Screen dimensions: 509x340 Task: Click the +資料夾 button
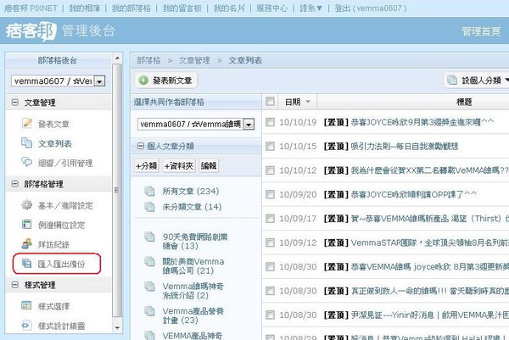[178, 166]
